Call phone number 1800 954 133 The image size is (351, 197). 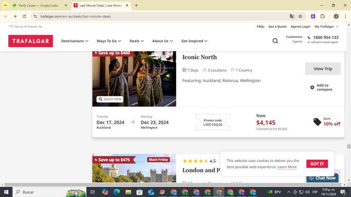[x=326, y=38]
